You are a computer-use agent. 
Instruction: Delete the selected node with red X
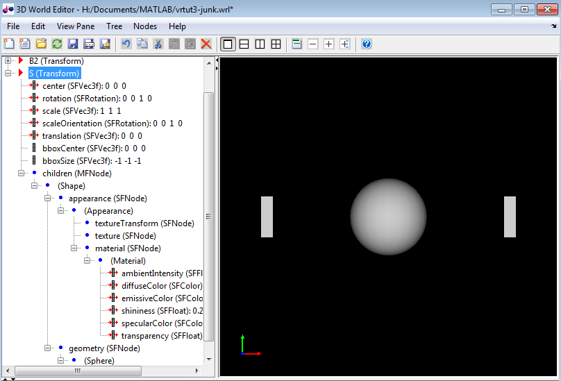206,44
